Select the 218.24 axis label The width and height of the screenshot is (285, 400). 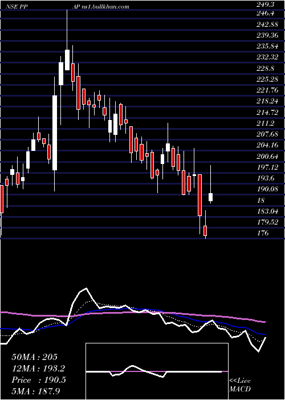(x=267, y=101)
